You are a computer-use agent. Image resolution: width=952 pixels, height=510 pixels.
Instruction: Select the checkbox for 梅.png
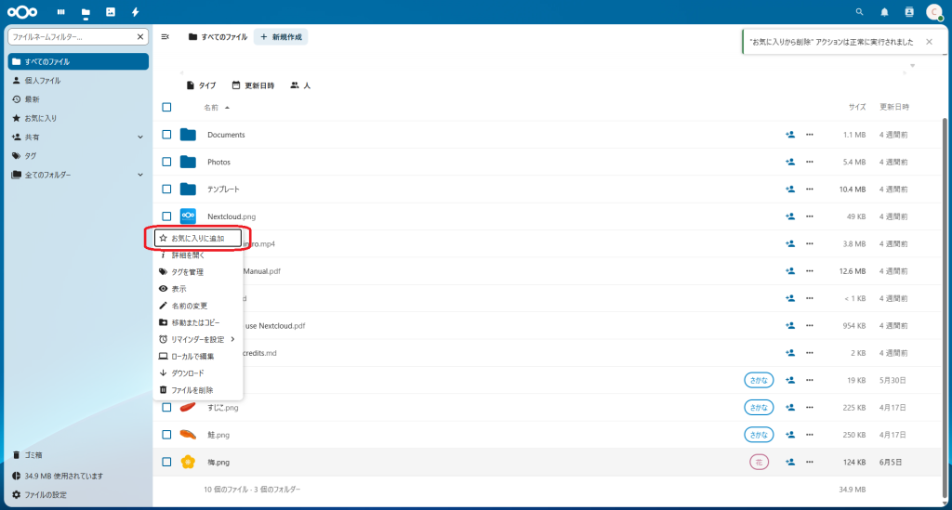166,462
